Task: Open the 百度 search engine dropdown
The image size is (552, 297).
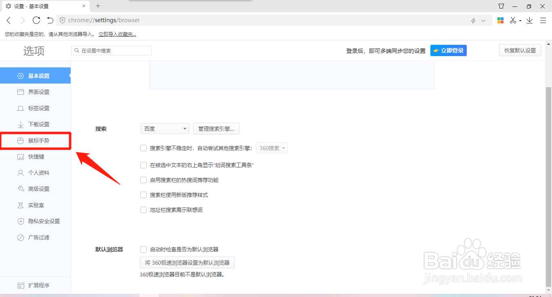Action: 165,129
